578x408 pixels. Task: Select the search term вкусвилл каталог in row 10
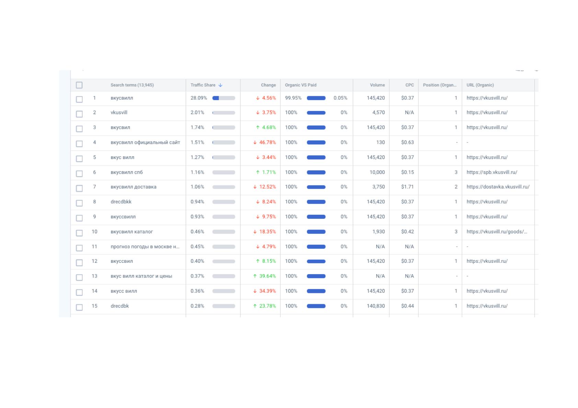132,232
